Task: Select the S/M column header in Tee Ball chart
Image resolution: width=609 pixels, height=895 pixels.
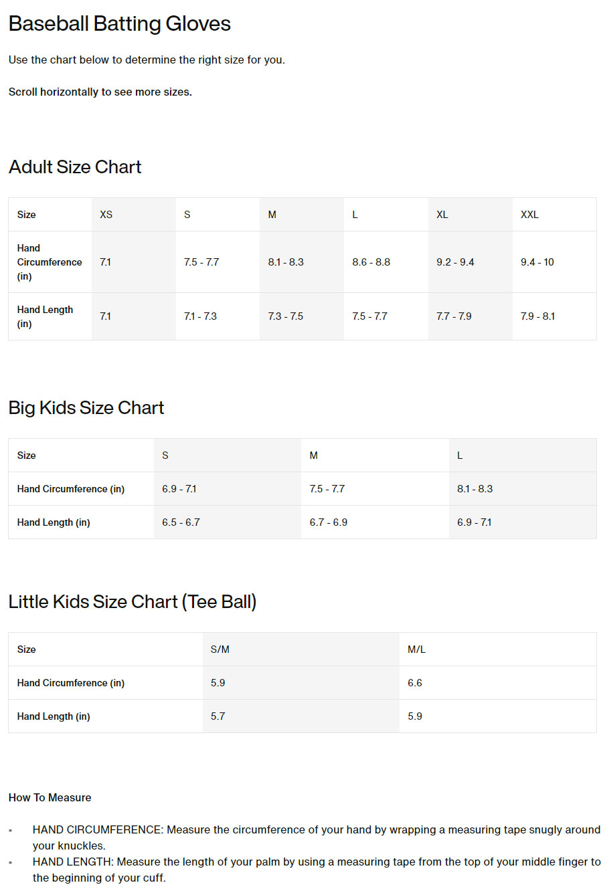Action: 220,650
